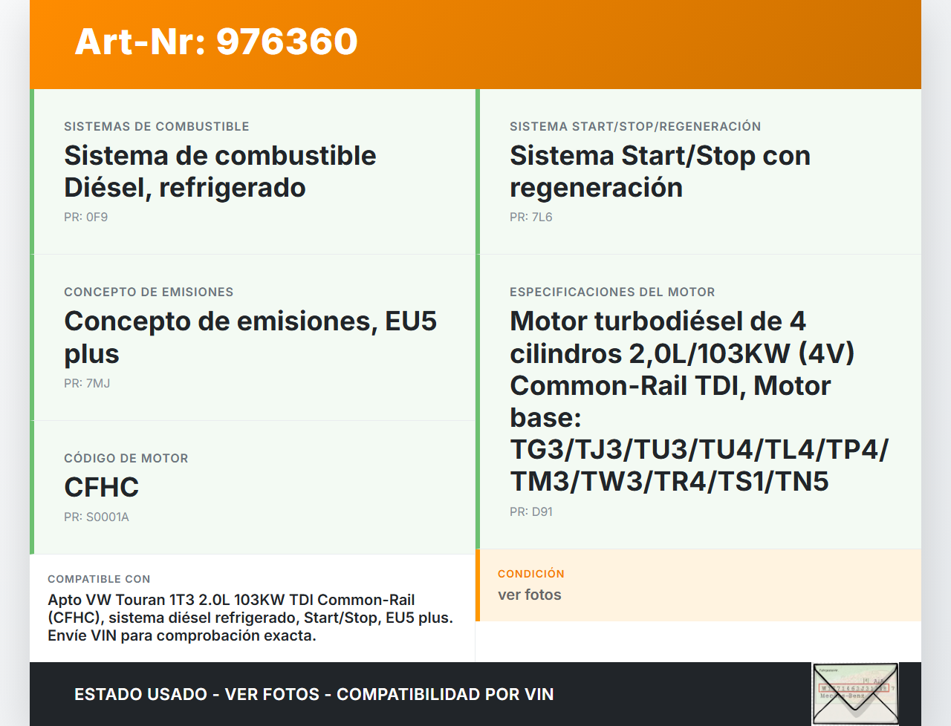Select the PR: S0001A code
951x726 pixels.
click(97, 517)
